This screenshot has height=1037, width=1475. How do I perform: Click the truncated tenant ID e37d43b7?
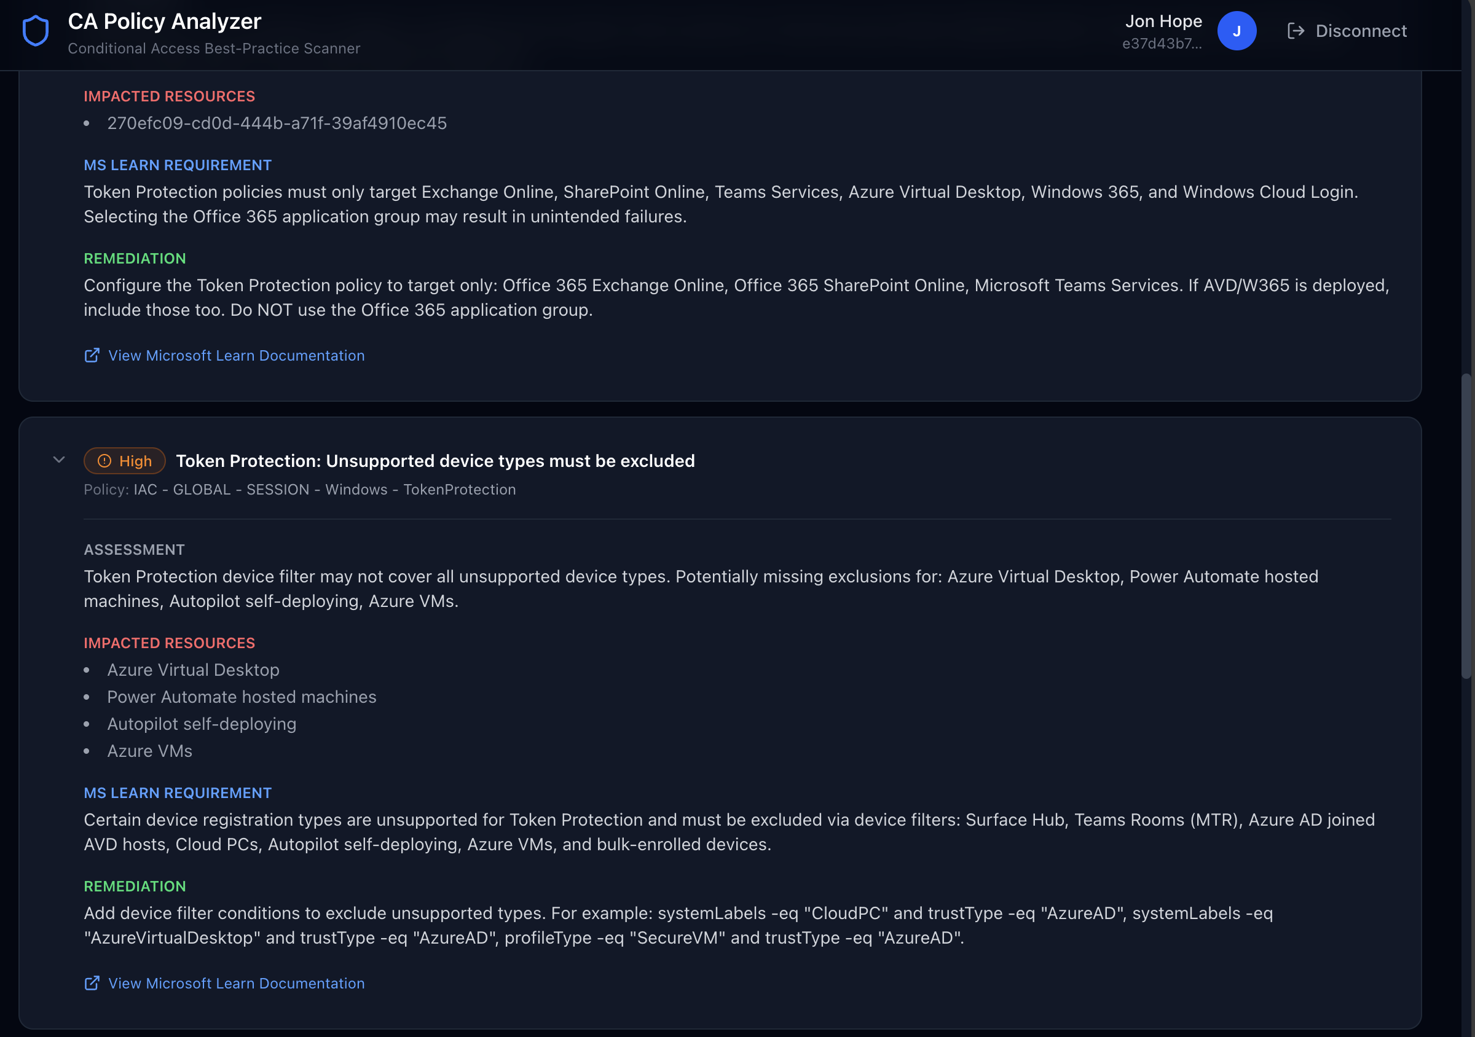tap(1162, 44)
